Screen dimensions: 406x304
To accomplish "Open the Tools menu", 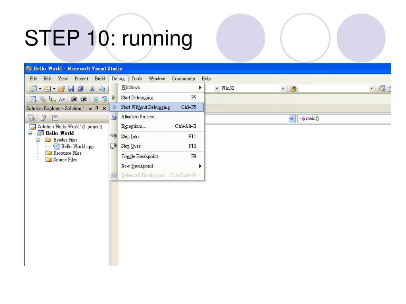I will [137, 79].
